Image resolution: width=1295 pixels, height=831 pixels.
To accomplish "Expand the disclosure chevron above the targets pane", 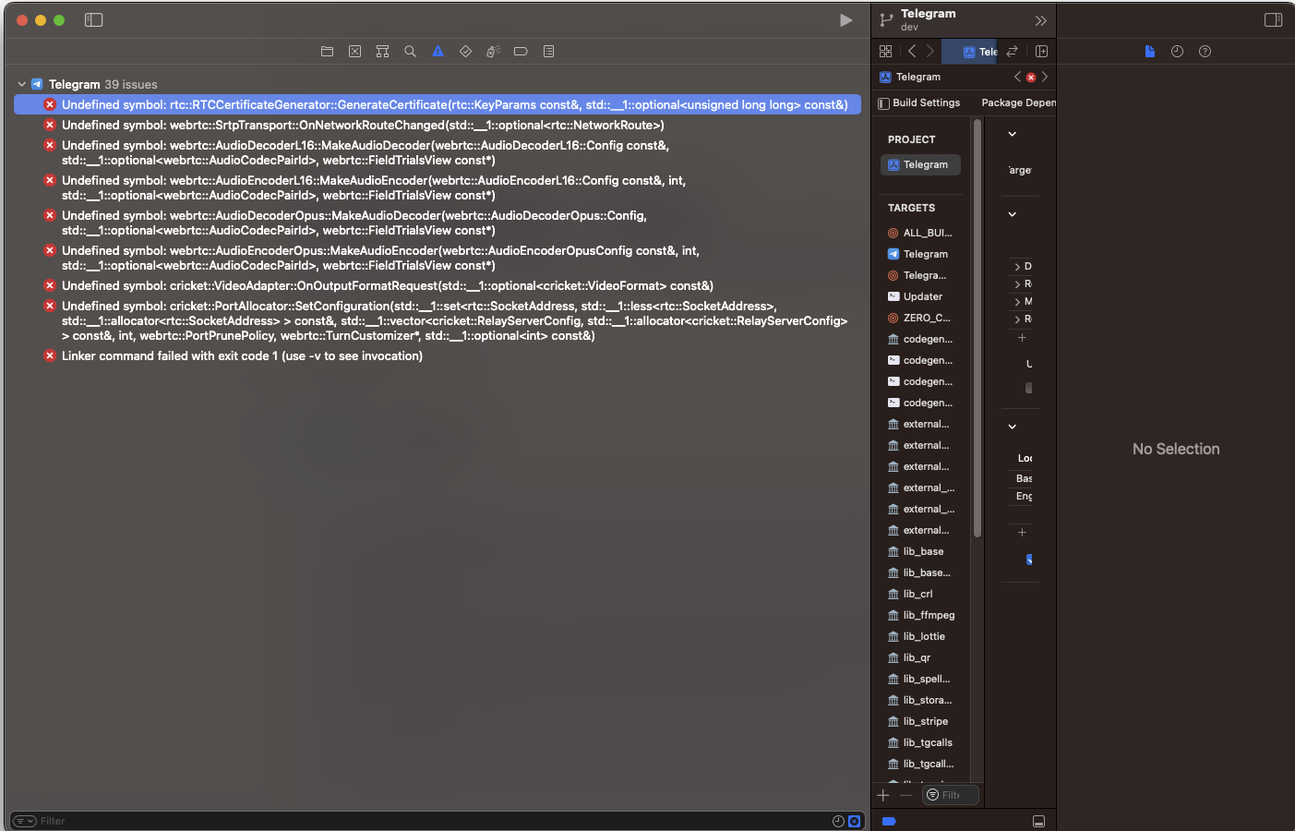I will (x=1011, y=133).
